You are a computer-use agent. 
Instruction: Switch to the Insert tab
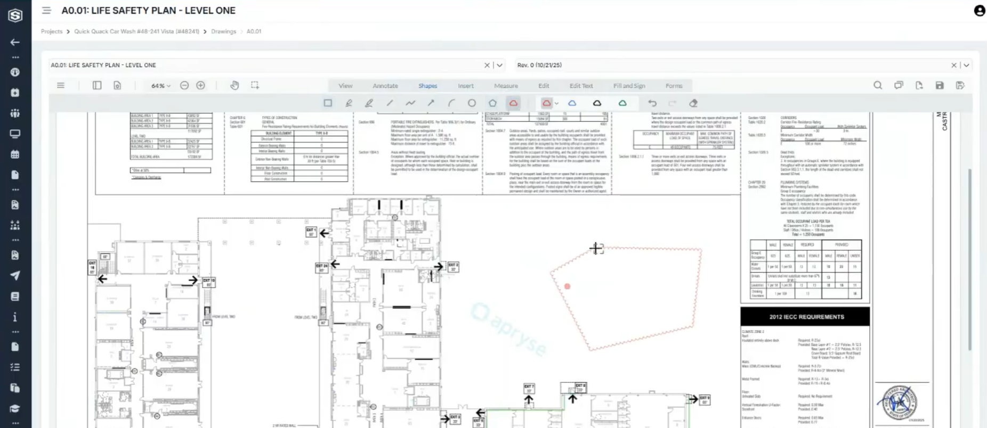pyautogui.click(x=466, y=86)
